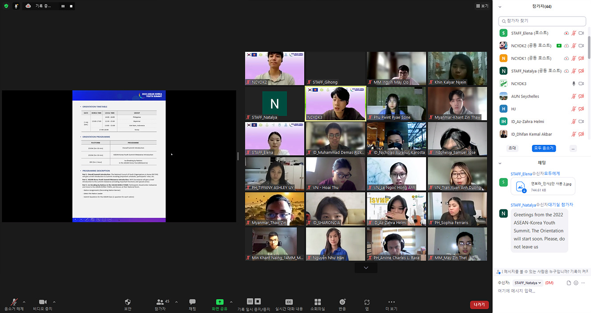Toggle the stop video (비디오 중지) camera button
Viewport: 591px width, 313px height.
[x=42, y=303]
